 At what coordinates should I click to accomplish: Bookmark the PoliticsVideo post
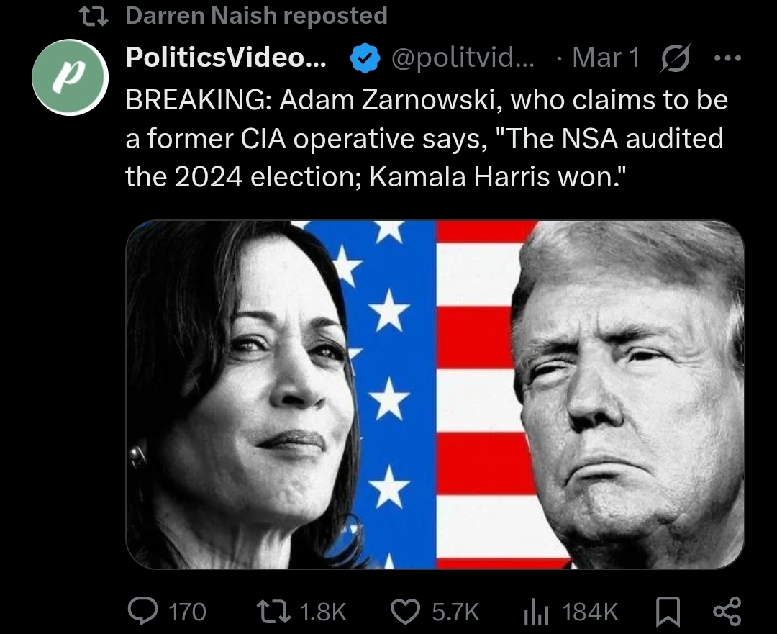[x=668, y=612]
